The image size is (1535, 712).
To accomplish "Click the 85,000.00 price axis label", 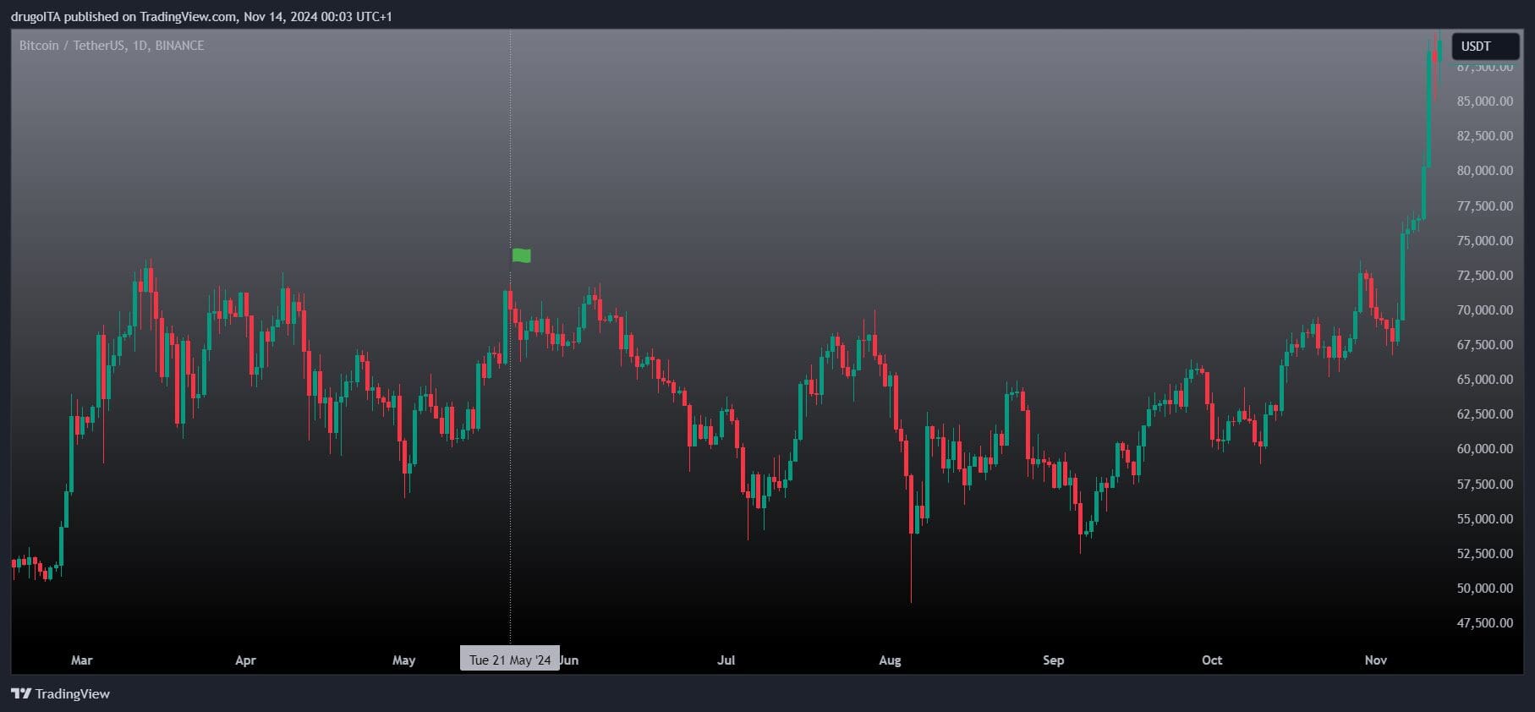I will point(1484,101).
